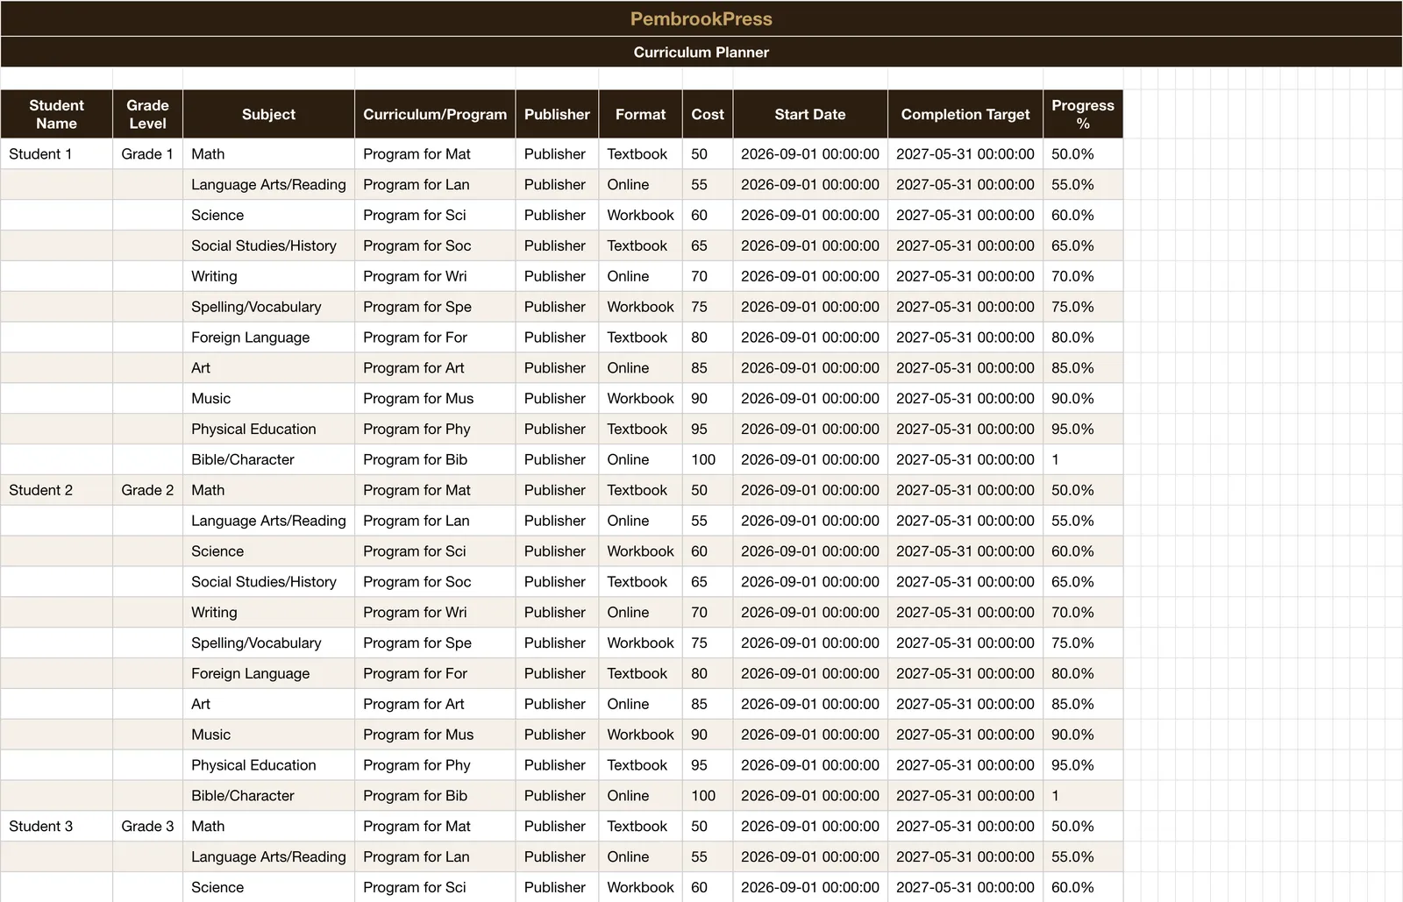Image resolution: width=1403 pixels, height=902 pixels.
Task: Select the Student 1 name cell
Action: pos(56,153)
